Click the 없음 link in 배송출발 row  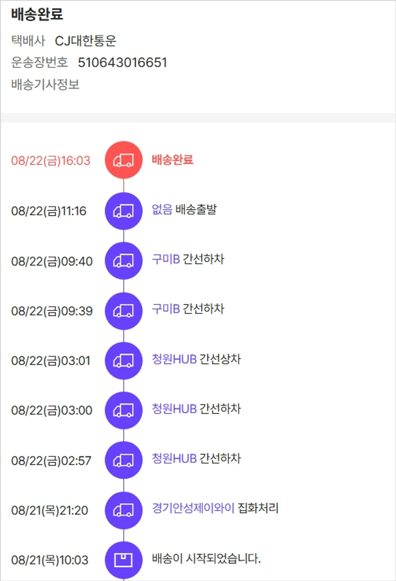pos(162,209)
